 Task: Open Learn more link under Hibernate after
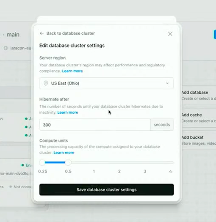[x=68, y=112]
